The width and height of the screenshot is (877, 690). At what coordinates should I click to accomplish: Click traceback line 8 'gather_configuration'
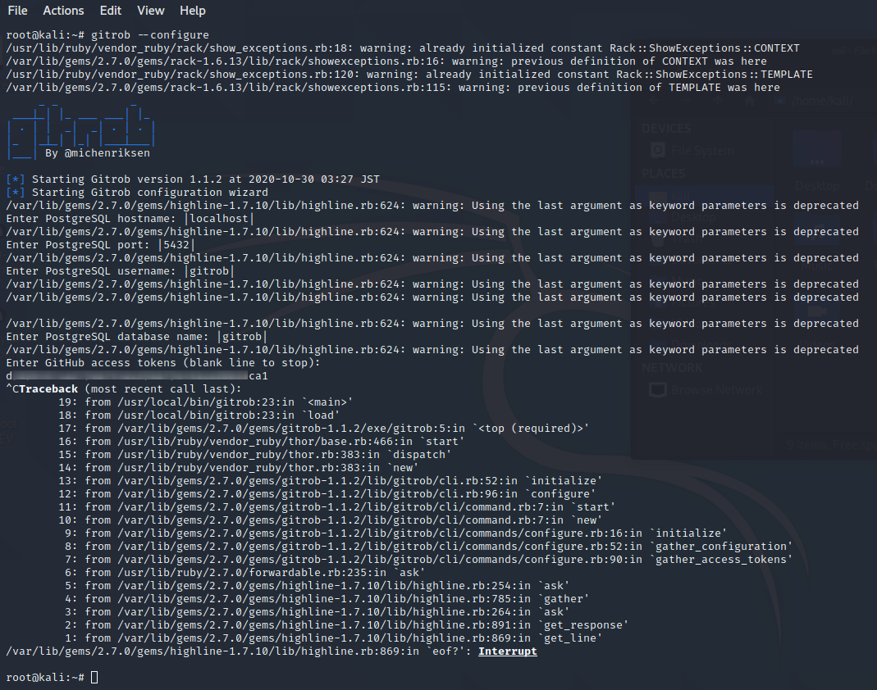pyautogui.click(x=428, y=547)
